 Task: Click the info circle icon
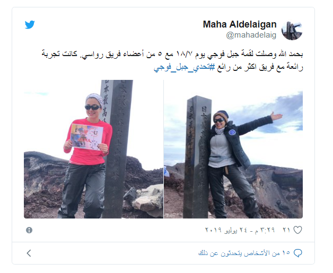coord(29,230)
